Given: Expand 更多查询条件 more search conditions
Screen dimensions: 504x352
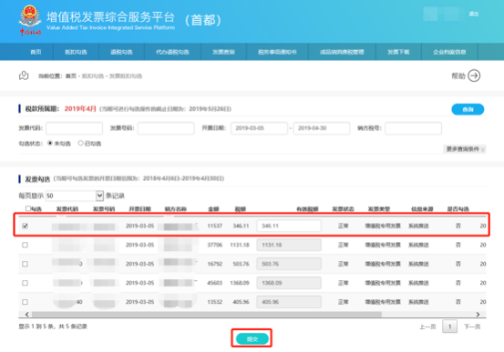Looking at the screenshot, I should point(465,149).
